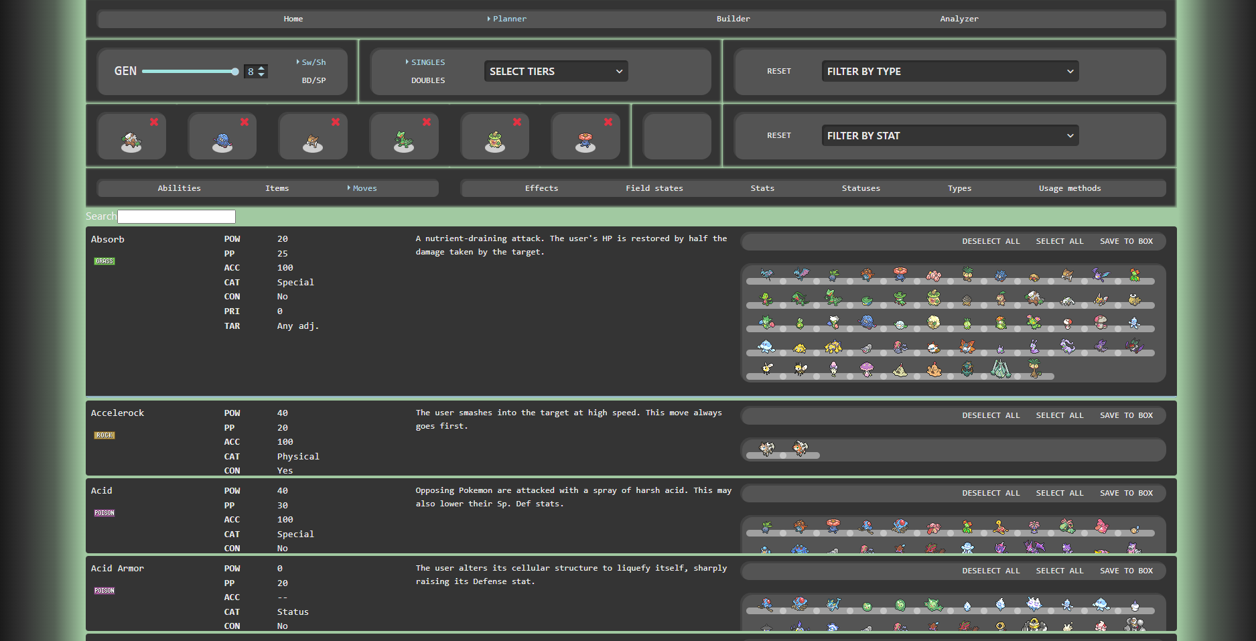Click the generation number field
The width and height of the screenshot is (1256, 641).
click(255, 71)
